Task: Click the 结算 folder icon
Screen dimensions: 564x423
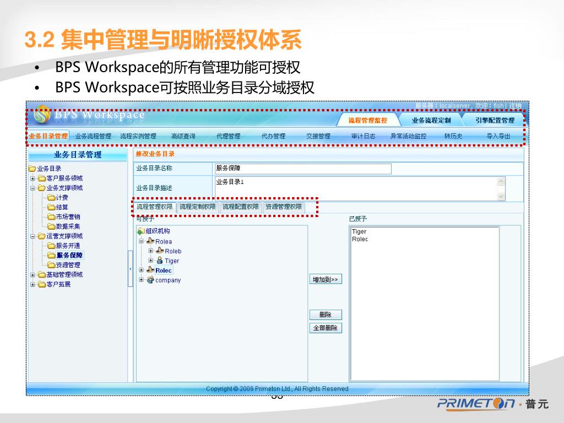Action: click(51, 207)
